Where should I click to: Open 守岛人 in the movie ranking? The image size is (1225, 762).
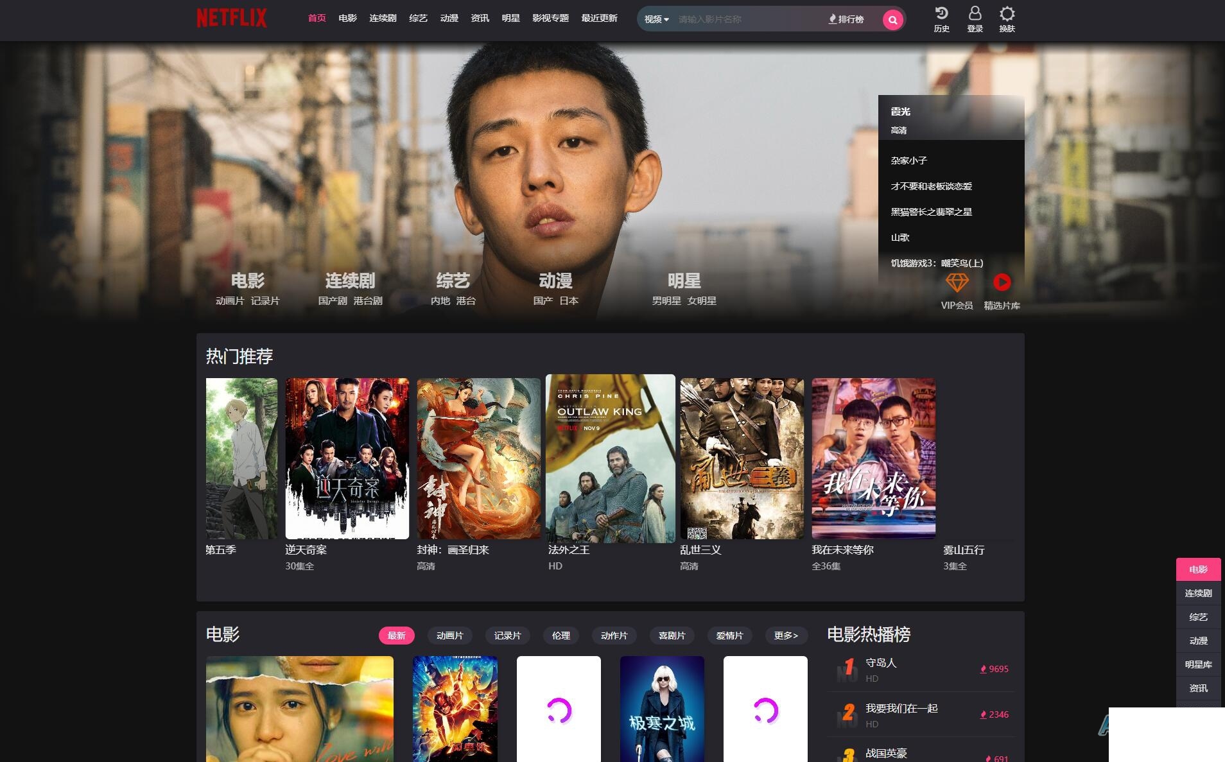pos(881,662)
